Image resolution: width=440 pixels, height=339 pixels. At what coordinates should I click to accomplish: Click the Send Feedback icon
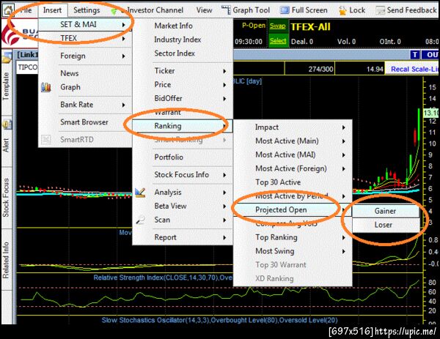(380, 11)
